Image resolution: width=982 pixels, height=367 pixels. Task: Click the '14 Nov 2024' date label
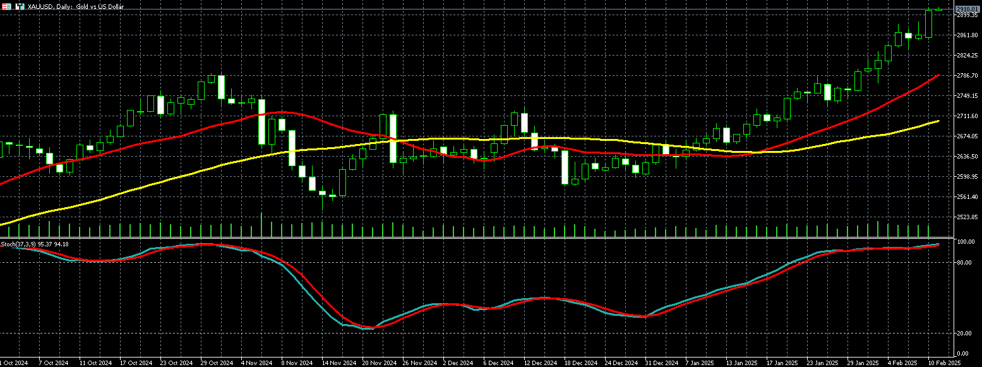point(338,363)
